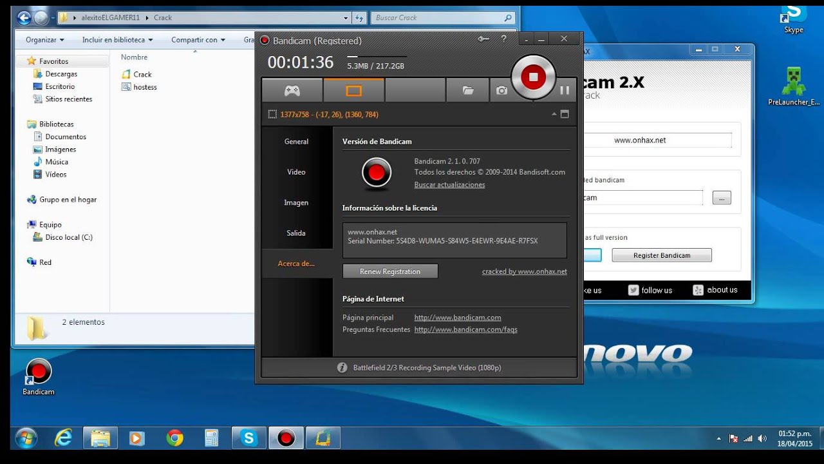Switch to game recording mode (gamepad icon)
Screen dimensions: 824x464
(292, 91)
